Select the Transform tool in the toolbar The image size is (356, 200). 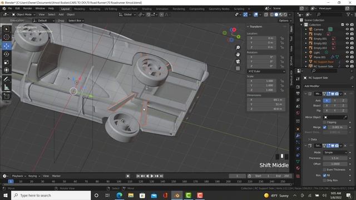[7, 70]
